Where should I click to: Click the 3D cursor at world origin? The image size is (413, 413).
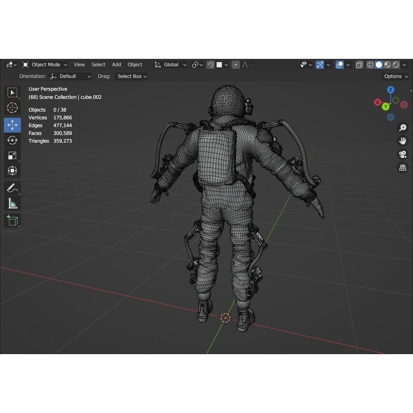225,318
